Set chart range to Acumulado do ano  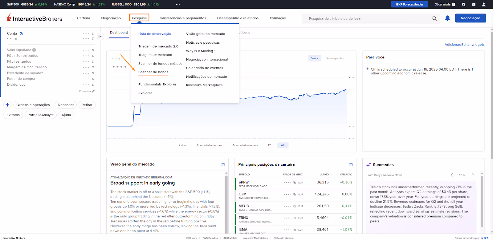pyautogui.click(x=245, y=145)
